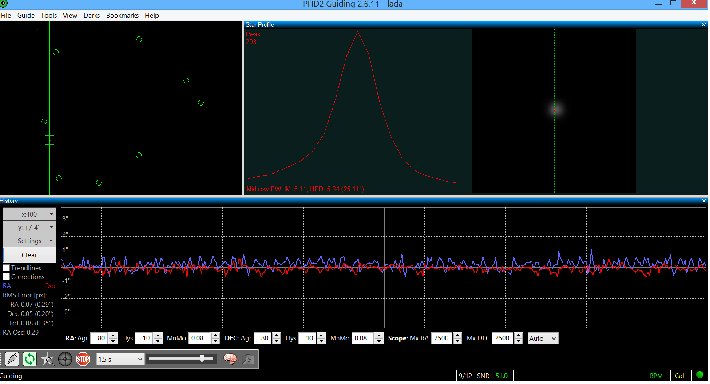Click the Clear history button
The height and width of the screenshot is (384, 710).
(30, 255)
